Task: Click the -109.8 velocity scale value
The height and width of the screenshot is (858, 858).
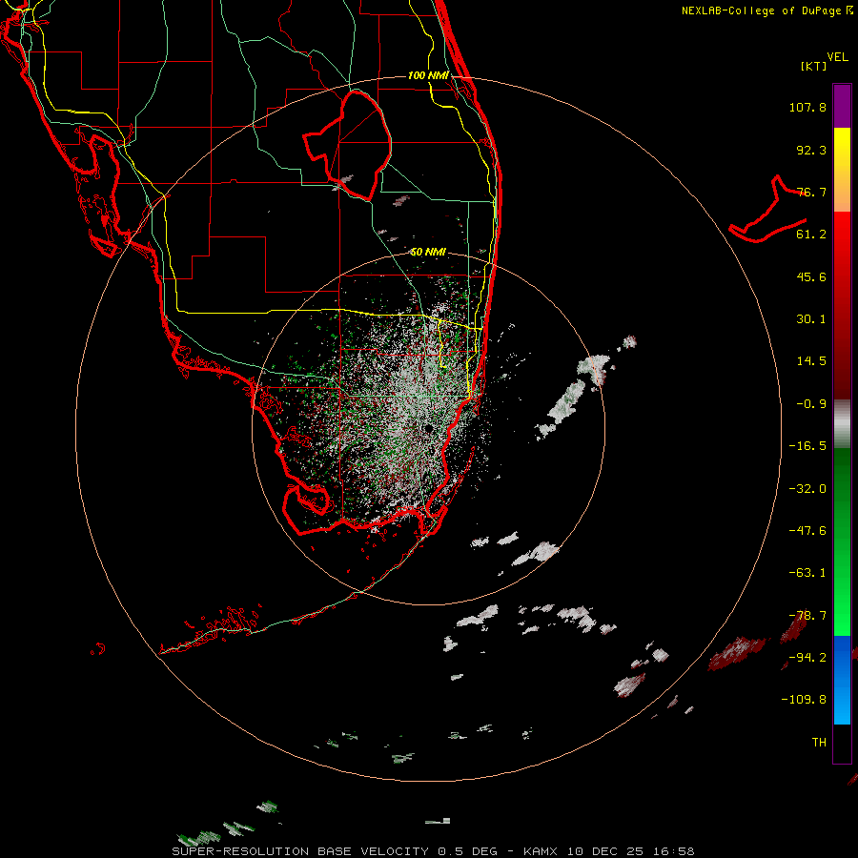Action: [804, 700]
